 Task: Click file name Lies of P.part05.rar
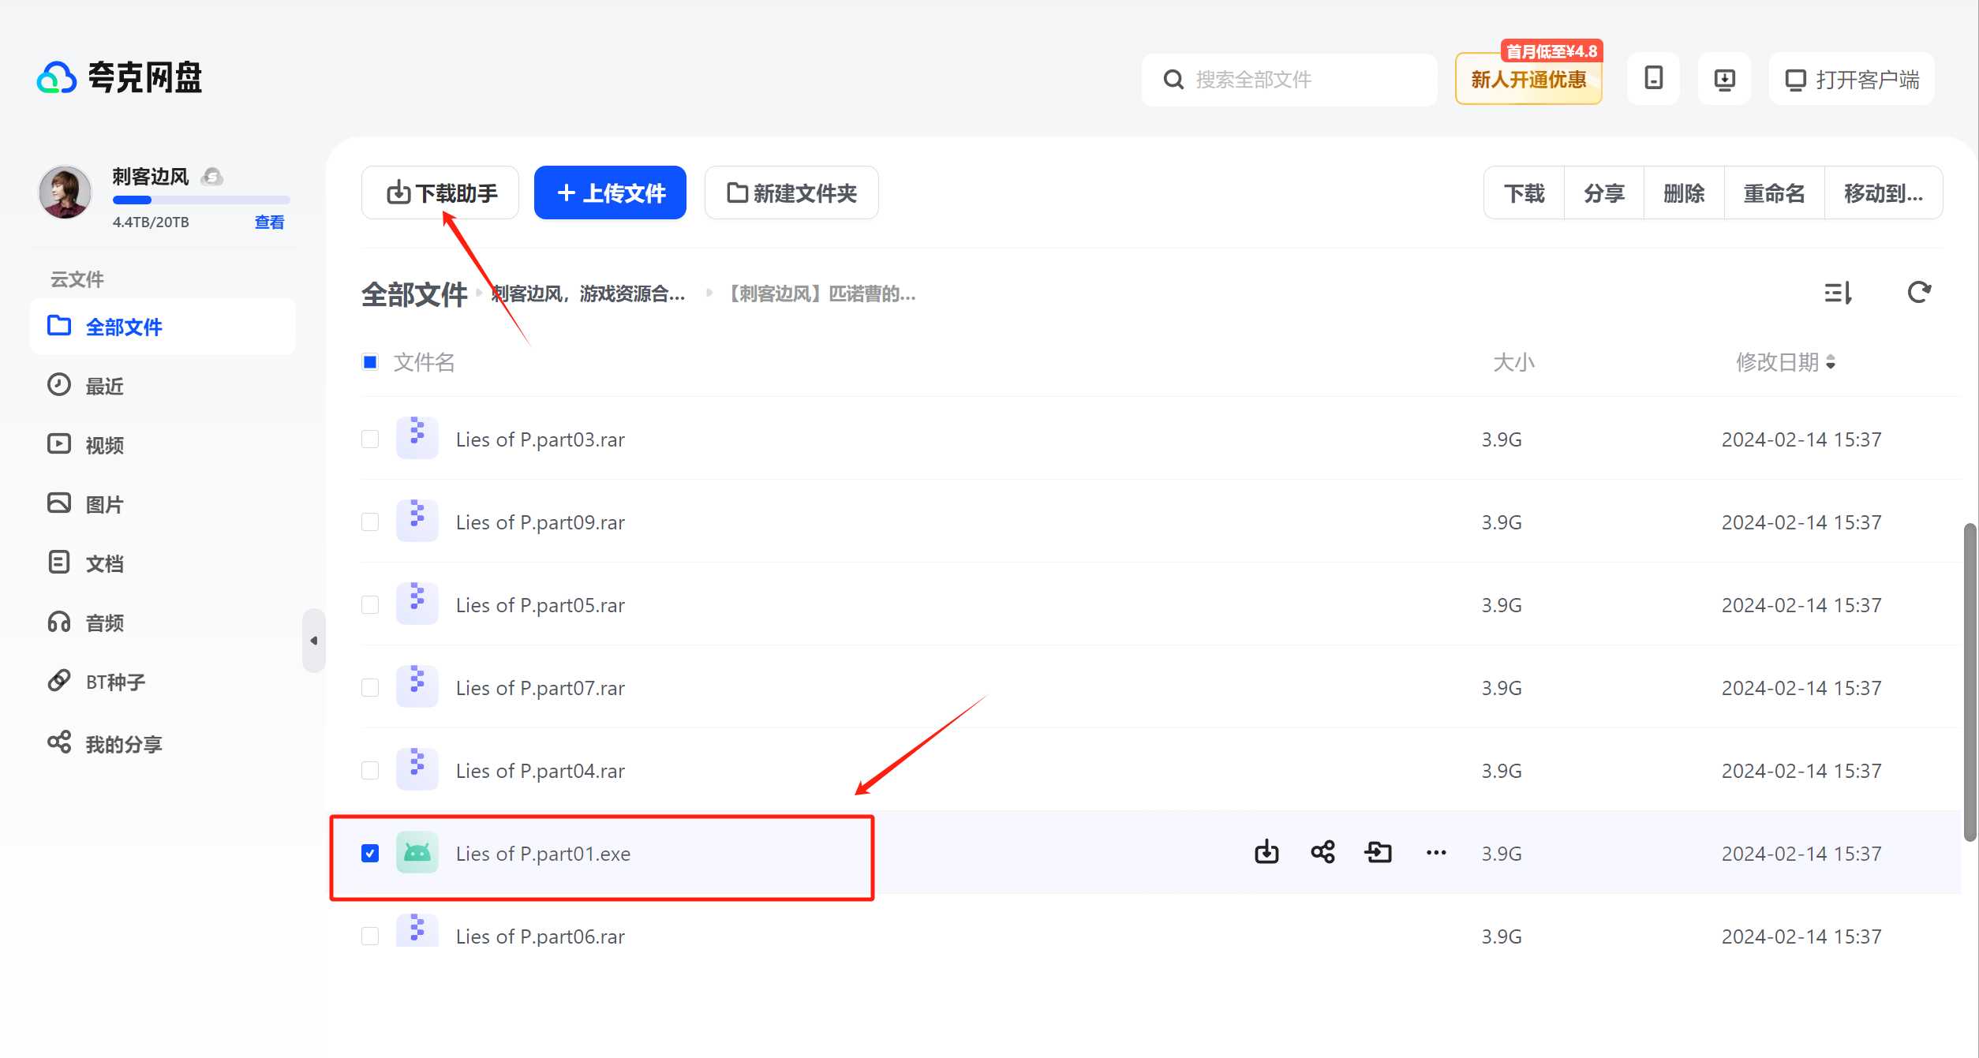[541, 605]
